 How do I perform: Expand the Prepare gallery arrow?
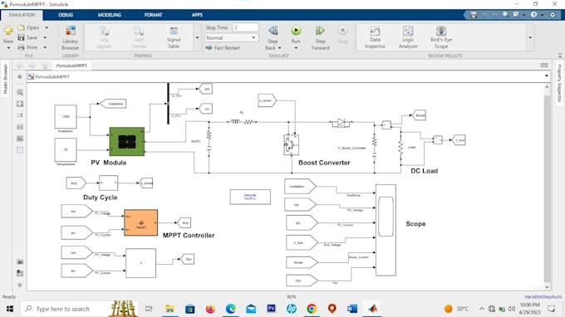click(197, 38)
